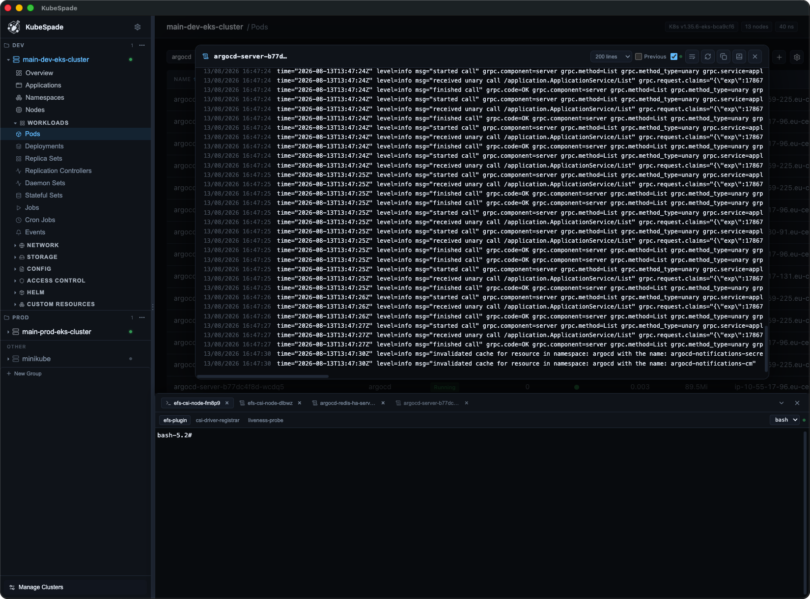
Task: Enable the Previous logs checkbox
Action: coord(639,57)
